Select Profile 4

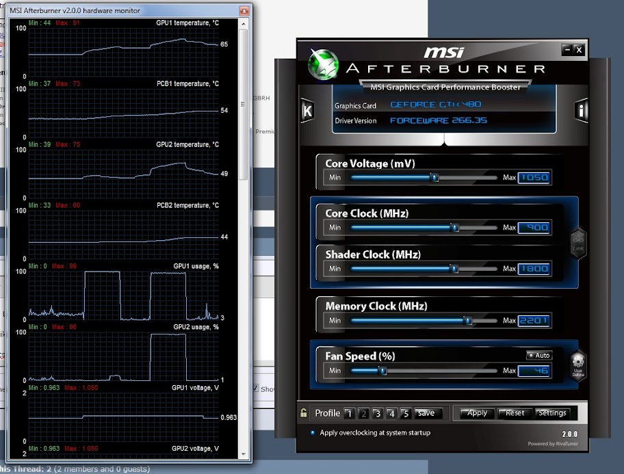click(x=391, y=413)
